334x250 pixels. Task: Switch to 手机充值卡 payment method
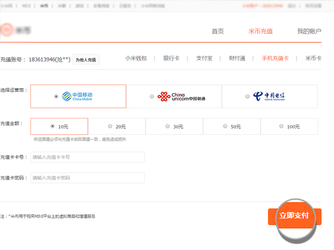click(275, 58)
